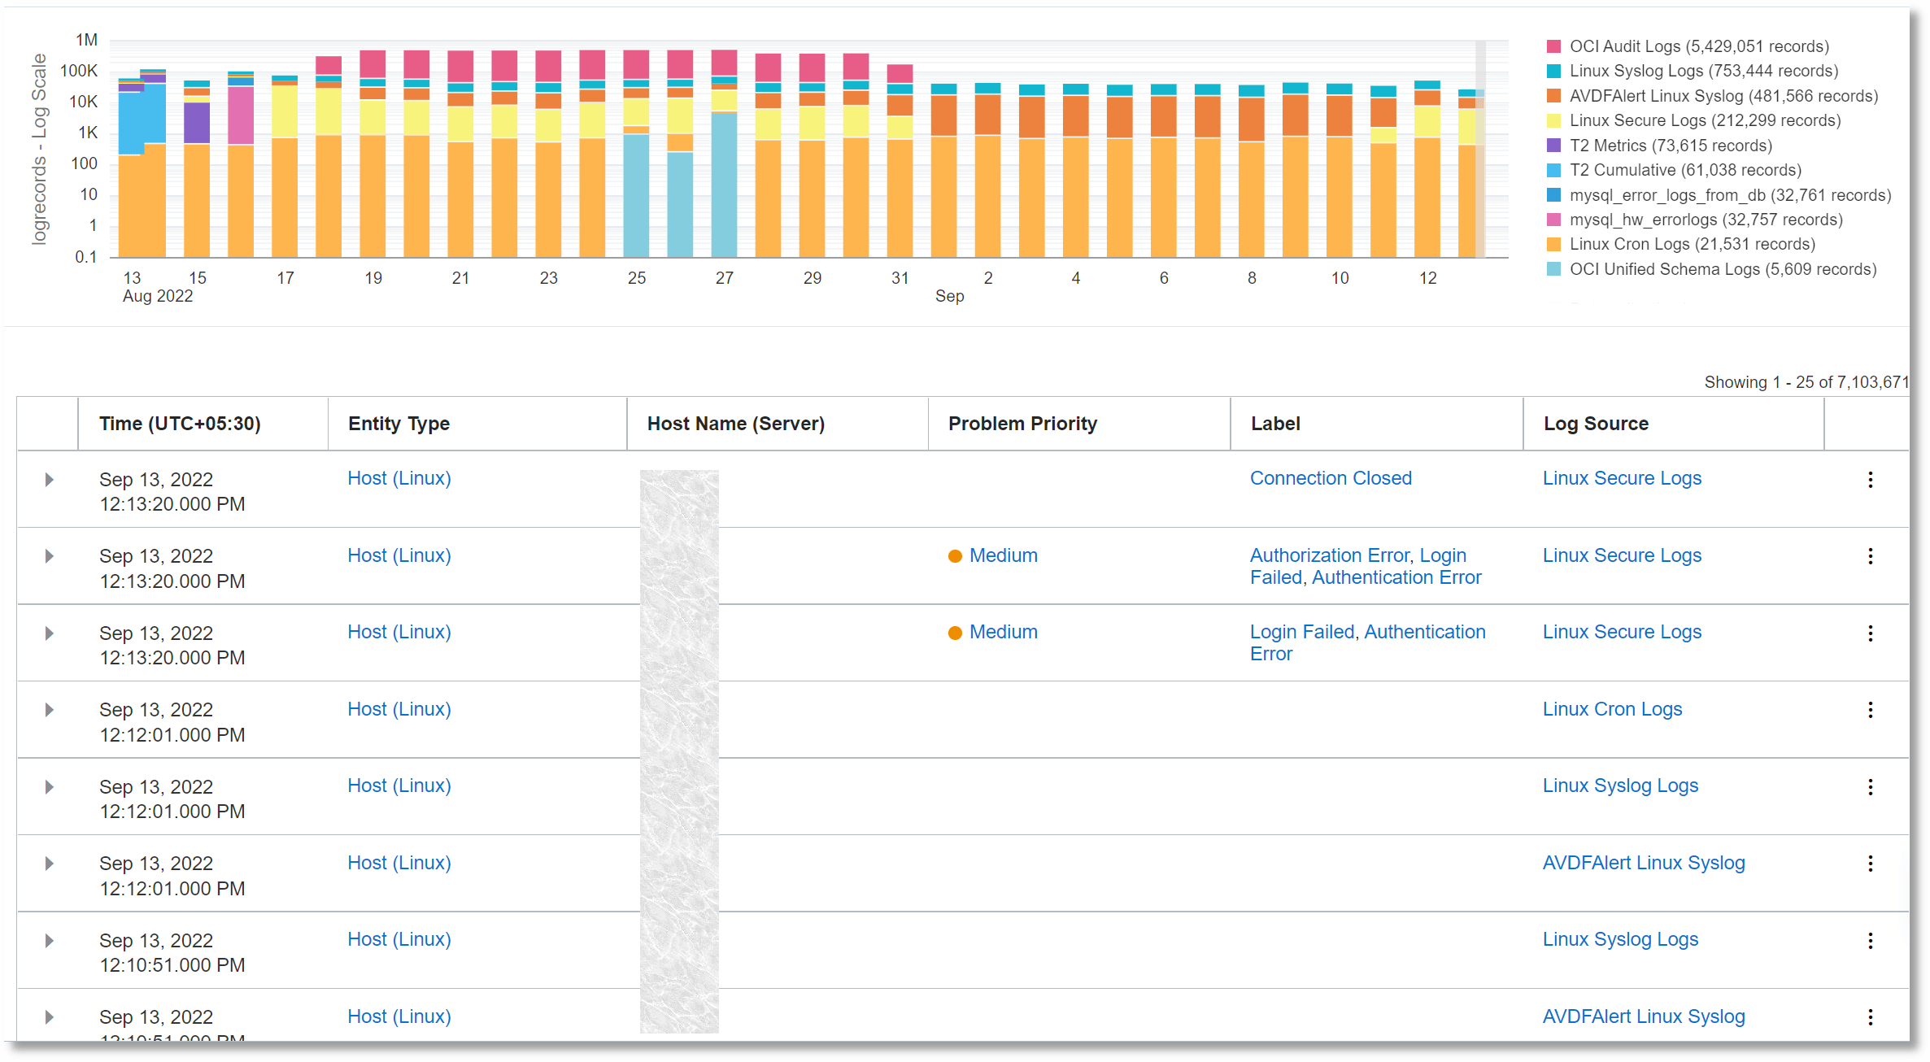Viewport: 1930px width, 1062px height.
Task: Expand the first Sep 13 log record
Action: [x=48, y=479]
